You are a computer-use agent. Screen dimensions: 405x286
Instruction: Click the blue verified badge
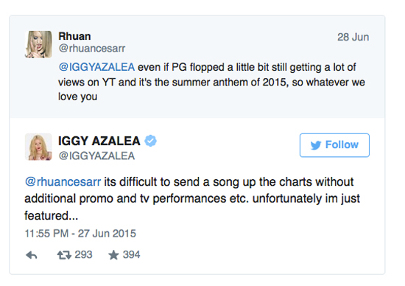tap(150, 141)
